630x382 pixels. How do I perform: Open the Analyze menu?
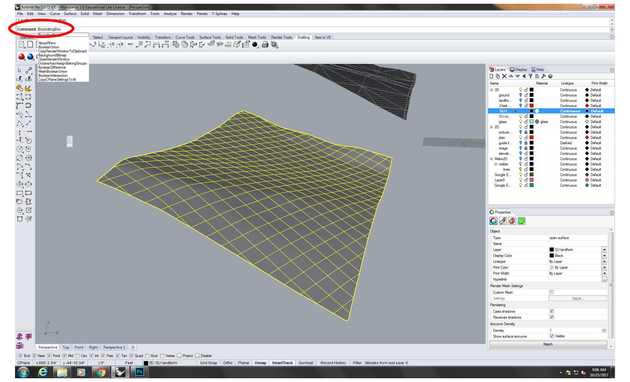[x=170, y=14]
